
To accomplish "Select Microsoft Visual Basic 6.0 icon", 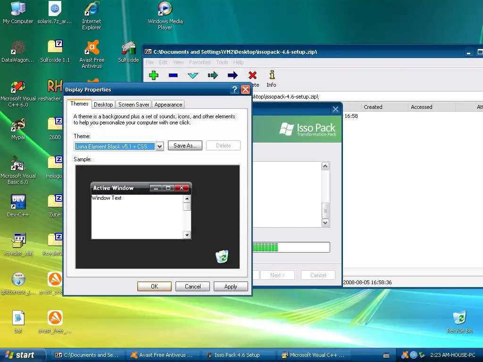I will point(18,171).
